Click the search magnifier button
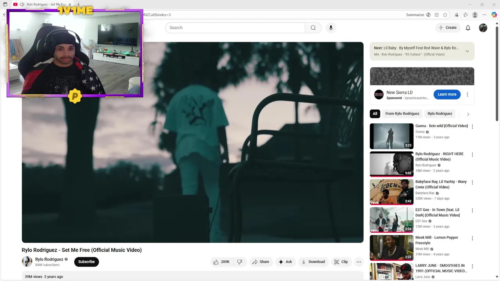Screen dimensions: 500x281 (313, 28)
